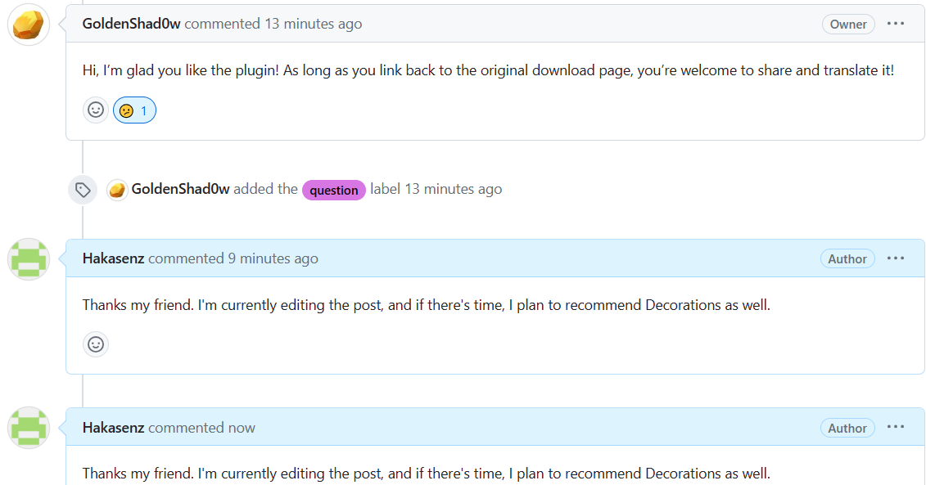Open Hakasenz avatar beside 9 minutes comment

click(29, 259)
